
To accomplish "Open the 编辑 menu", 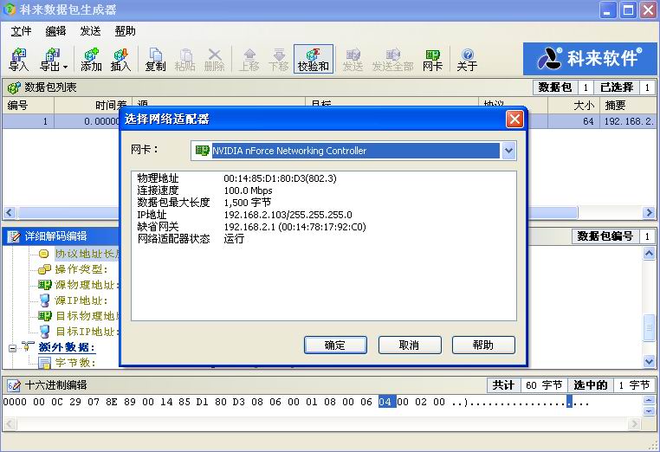I will pos(55,31).
